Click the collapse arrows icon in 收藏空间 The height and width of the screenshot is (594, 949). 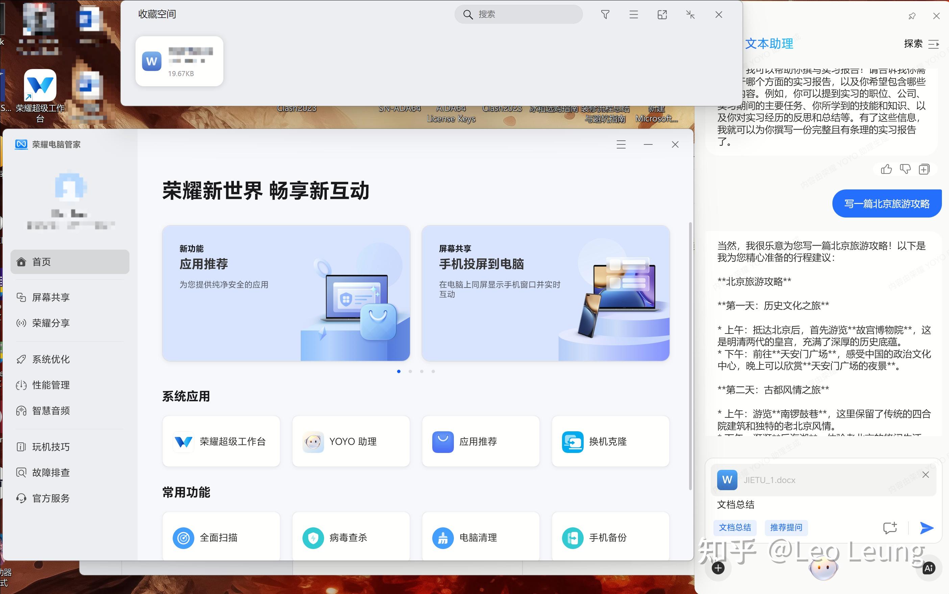click(x=690, y=15)
